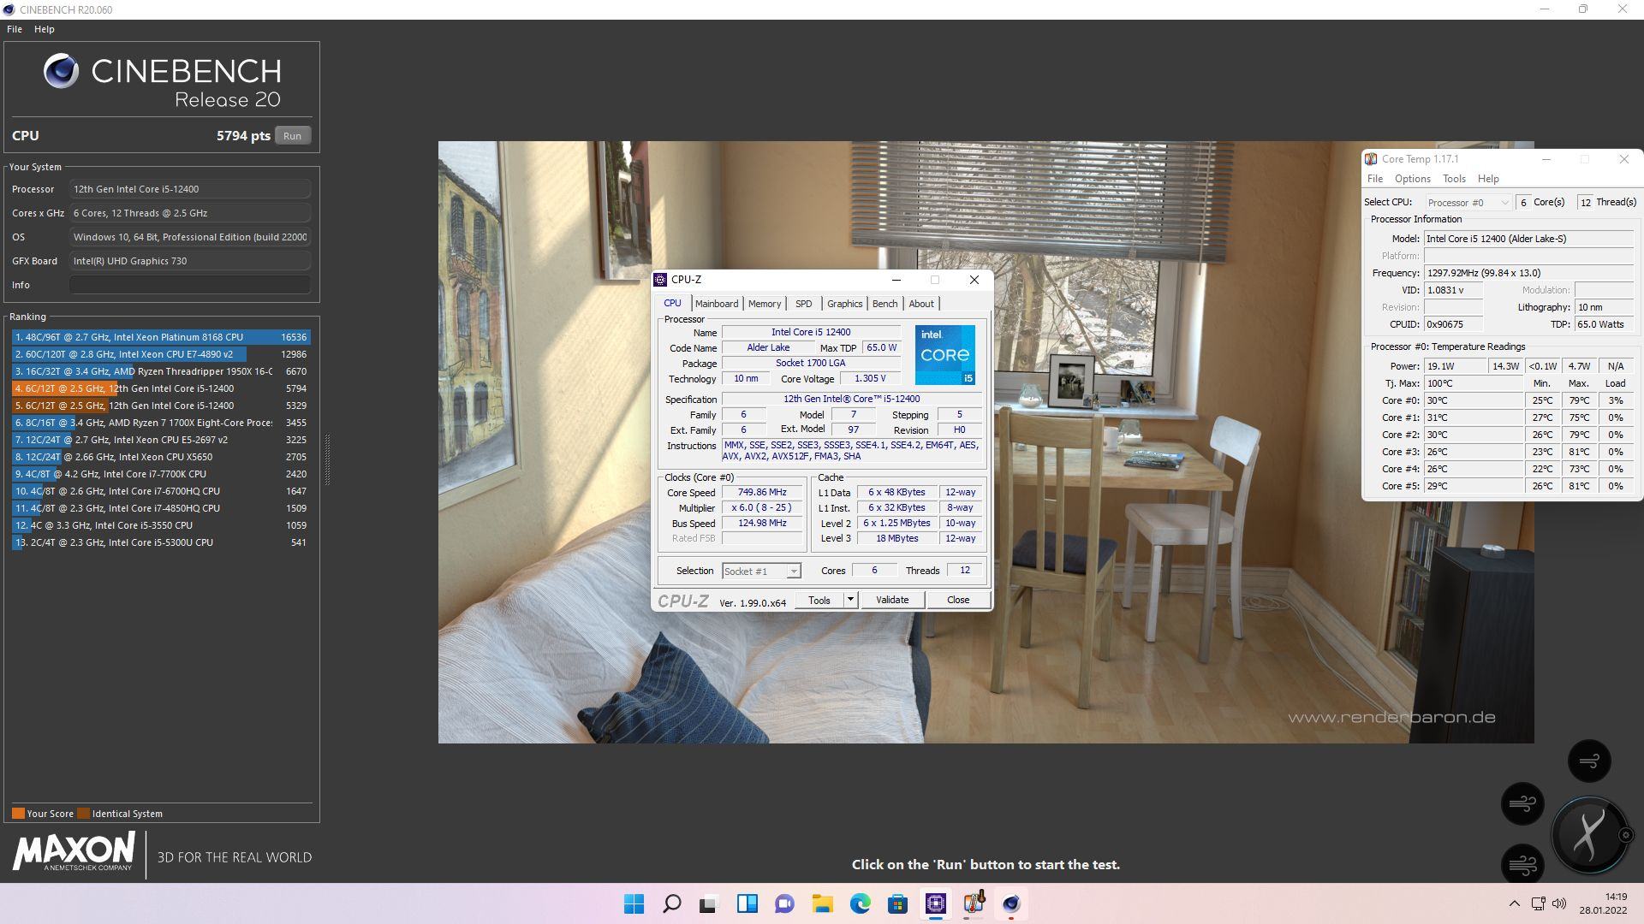Open Cinebench File menu

click(x=15, y=29)
